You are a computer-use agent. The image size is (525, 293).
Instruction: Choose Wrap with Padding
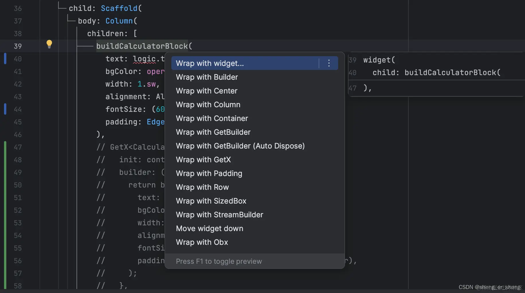coord(209,173)
